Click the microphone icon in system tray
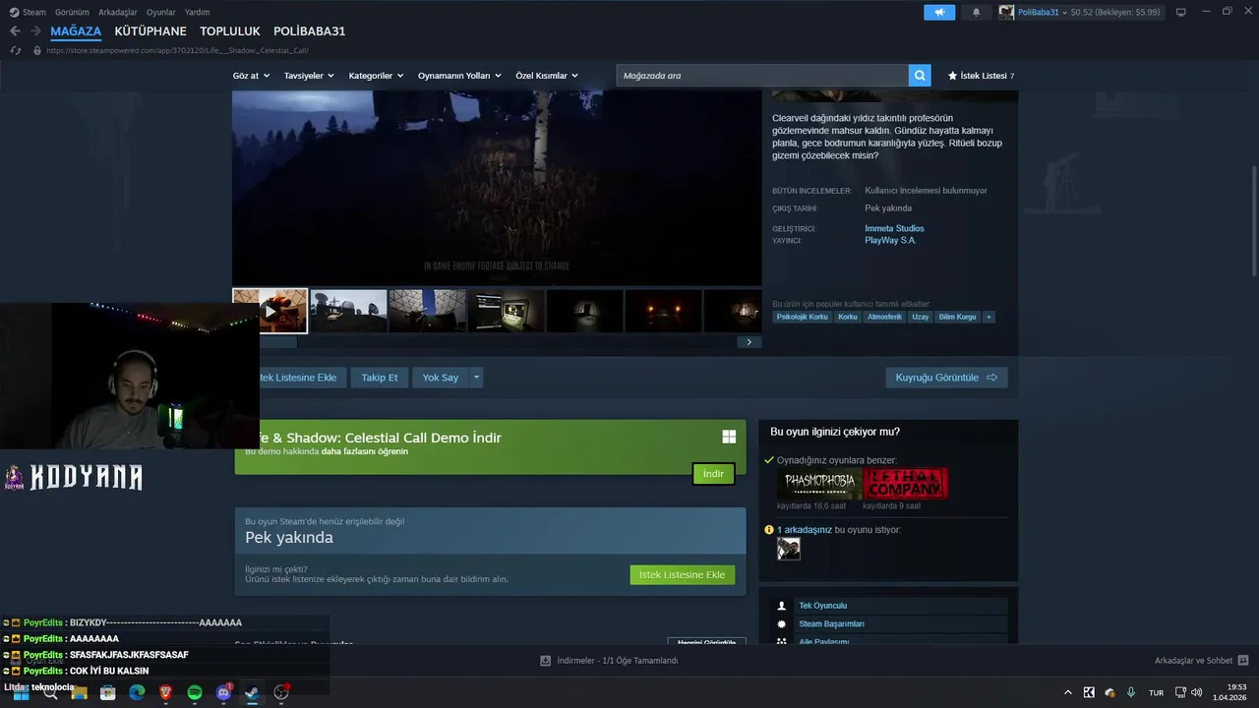 pyautogui.click(x=1131, y=692)
